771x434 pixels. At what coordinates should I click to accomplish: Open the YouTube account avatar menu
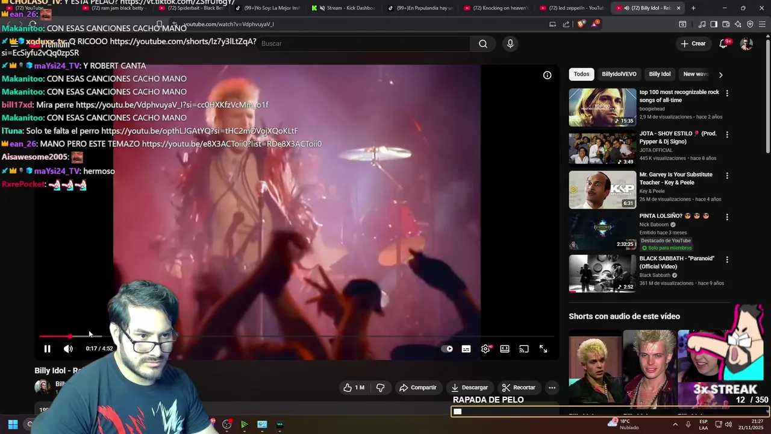(x=746, y=43)
